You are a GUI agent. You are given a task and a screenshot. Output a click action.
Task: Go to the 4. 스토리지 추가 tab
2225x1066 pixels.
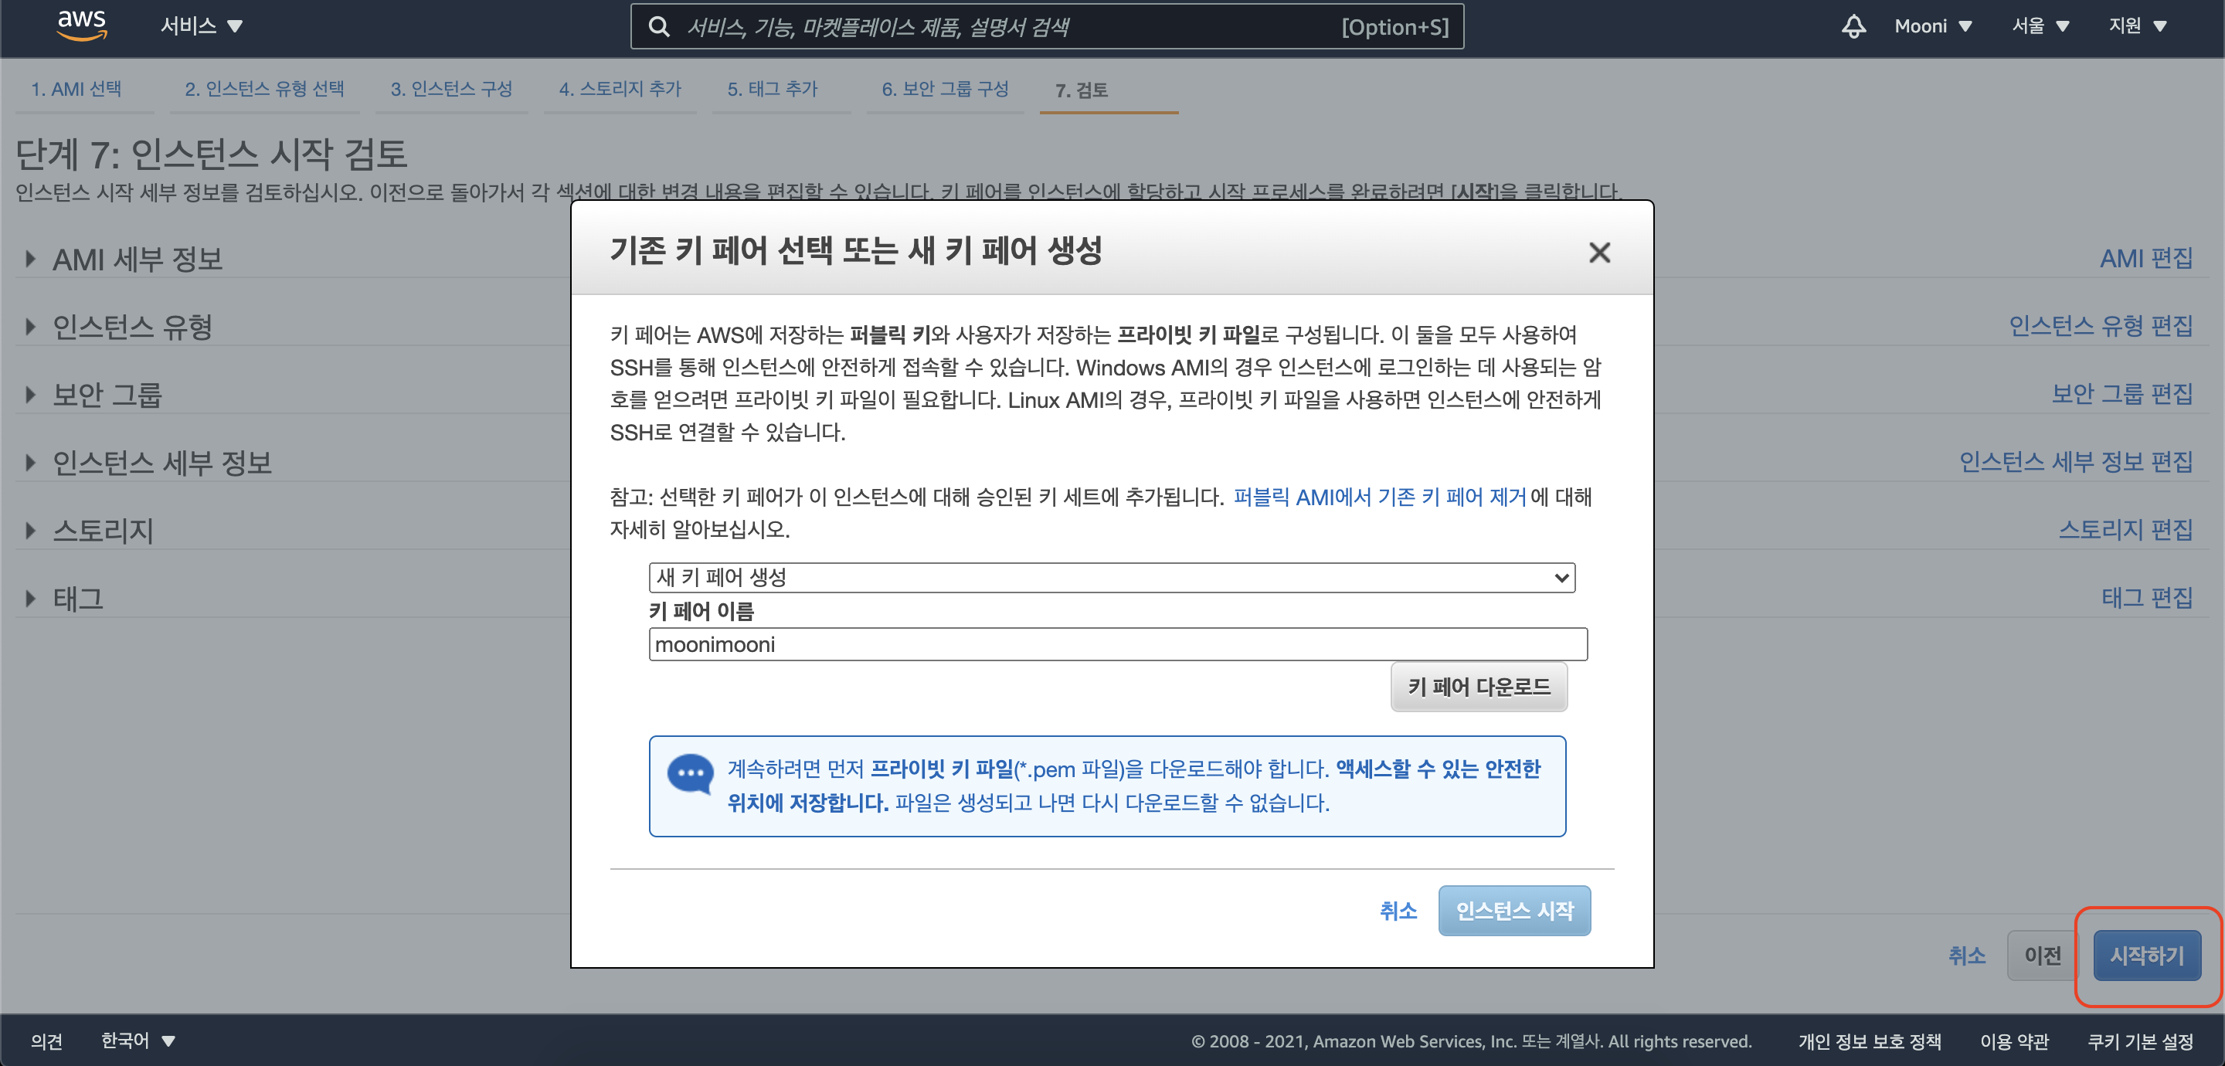pyautogui.click(x=620, y=89)
